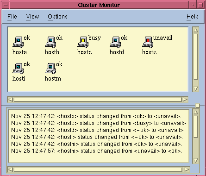Click the 12:47:42 hostm log line

(x=96, y=144)
